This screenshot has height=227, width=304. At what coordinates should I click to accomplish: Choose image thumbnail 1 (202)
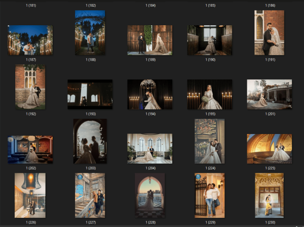(30, 149)
